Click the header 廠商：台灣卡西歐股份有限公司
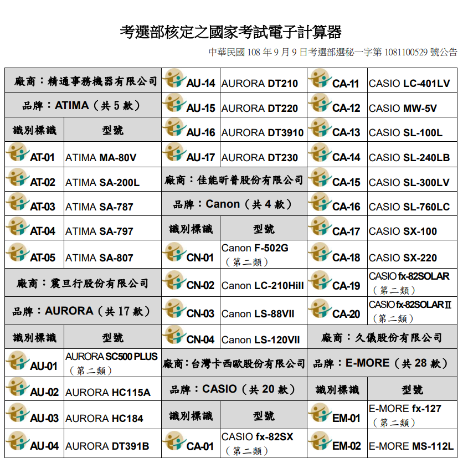The width and height of the screenshot is (463, 458). pyautogui.click(x=234, y=363)
